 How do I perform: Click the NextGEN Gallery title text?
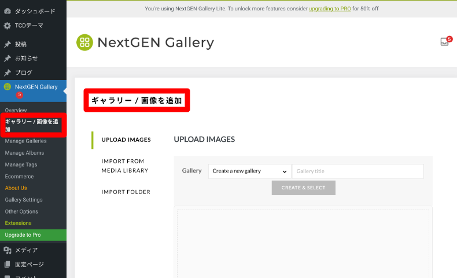156,43
